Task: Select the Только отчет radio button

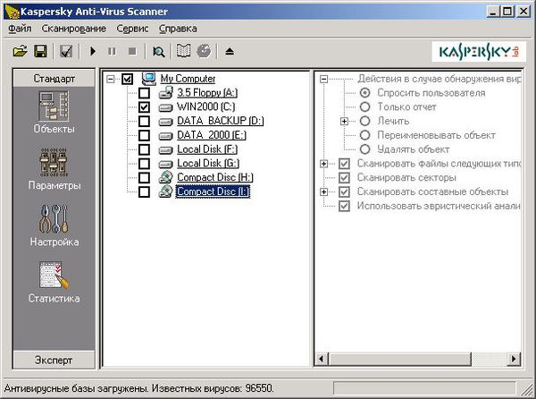Action: click(365, 106)
